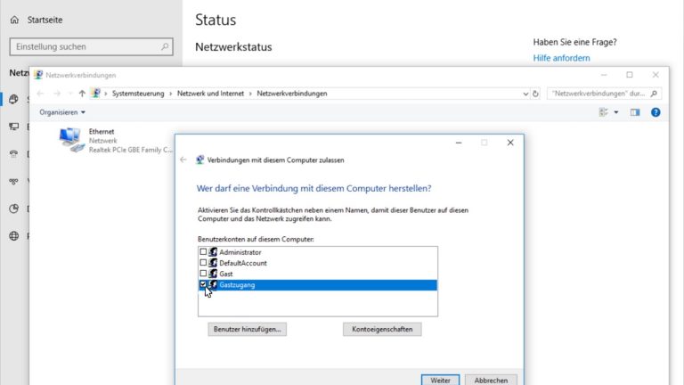
Task: Open the Organisieren dropdown menu
Action: click(x=62, y=112)
